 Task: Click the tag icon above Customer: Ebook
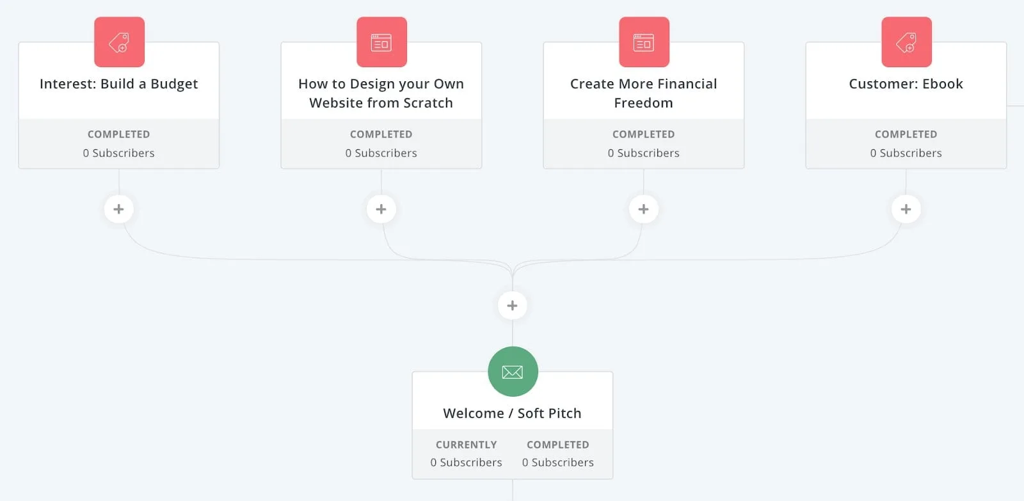[906, 42]
